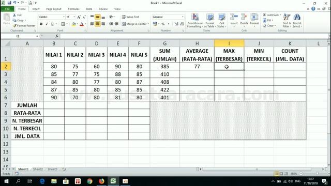
Task: Apply the Borders button
Action: pos(63,24)
